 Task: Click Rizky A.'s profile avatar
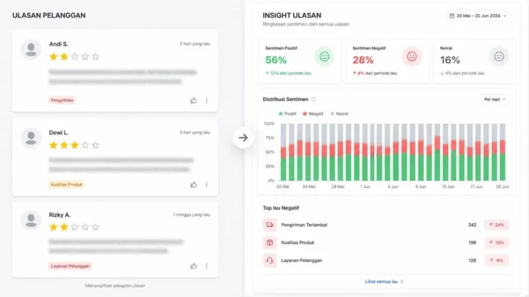[31, 220]
